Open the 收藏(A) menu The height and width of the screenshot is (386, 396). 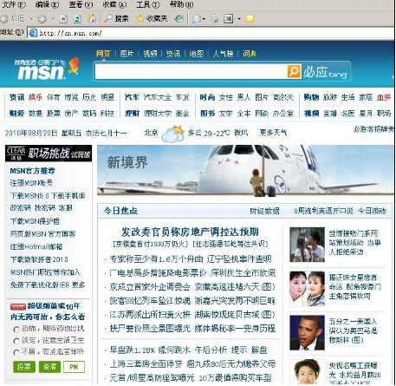tap(114, 4)
